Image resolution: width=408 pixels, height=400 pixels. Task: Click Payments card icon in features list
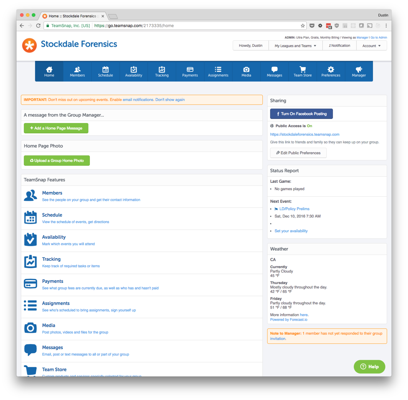30,284
